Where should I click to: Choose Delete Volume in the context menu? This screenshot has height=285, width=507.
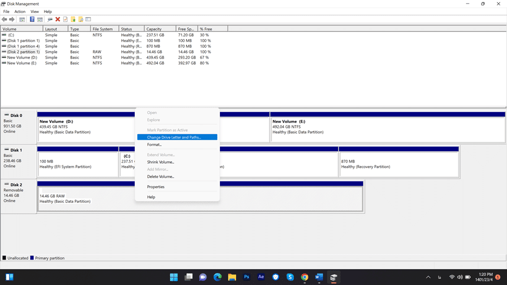[177, 177]
